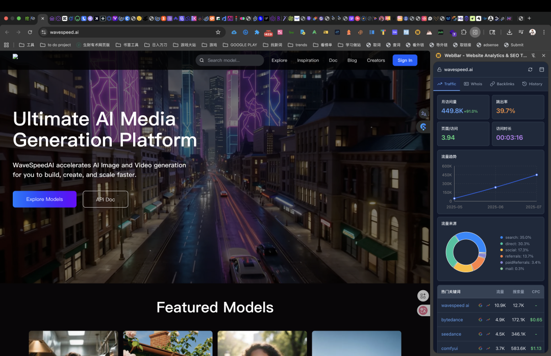Click the comfyui keyword link
This screenshot has height=356, width=551.
pyautogui.click(x=449, y=349)
